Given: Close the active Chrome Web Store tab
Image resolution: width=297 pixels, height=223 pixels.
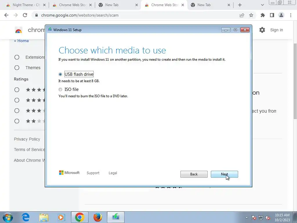Looking at the screenshot, I should pos(183,5).
